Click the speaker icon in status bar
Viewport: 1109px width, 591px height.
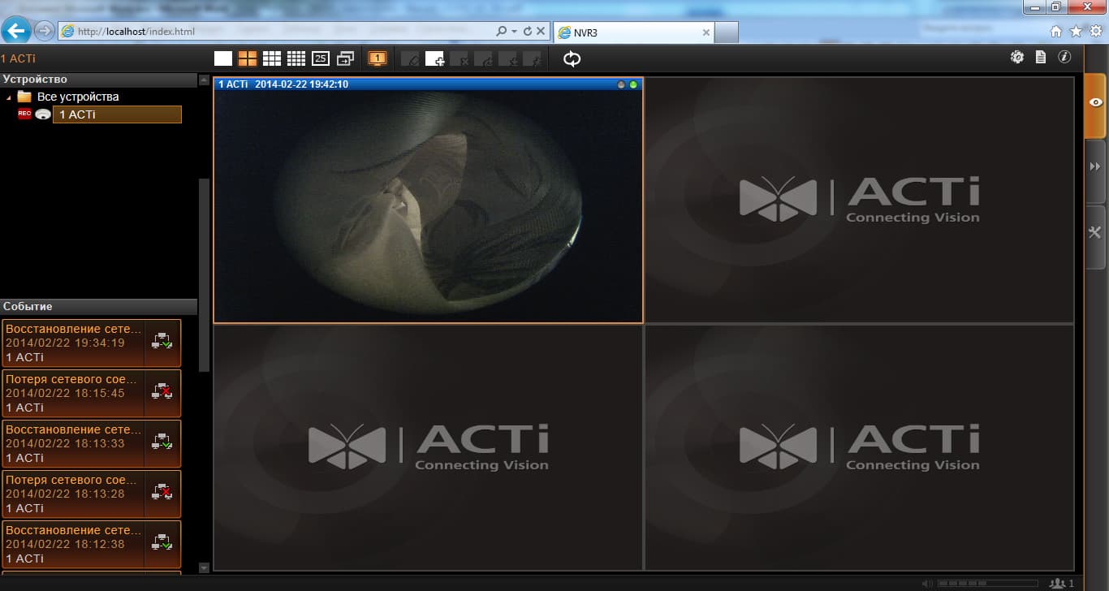[927, 584]
